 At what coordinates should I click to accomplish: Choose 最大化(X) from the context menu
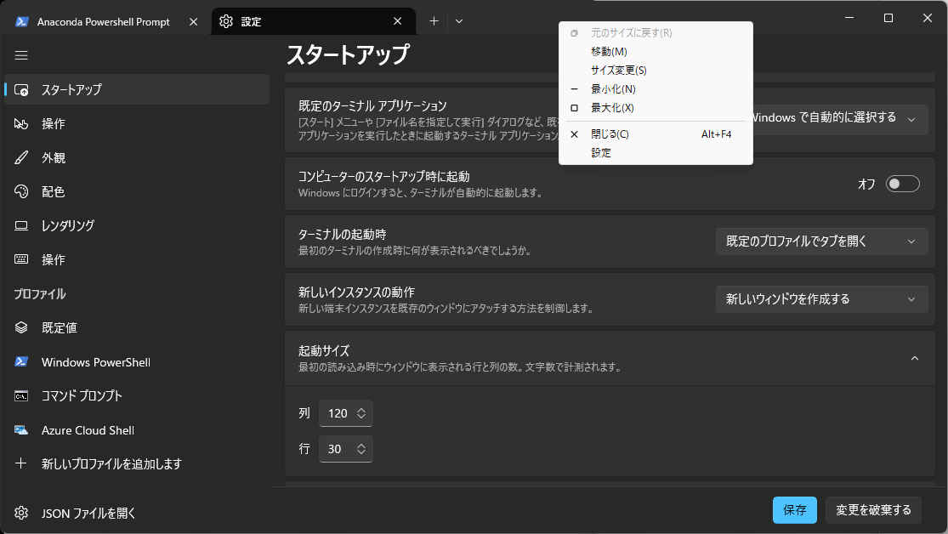click(612, 108)
